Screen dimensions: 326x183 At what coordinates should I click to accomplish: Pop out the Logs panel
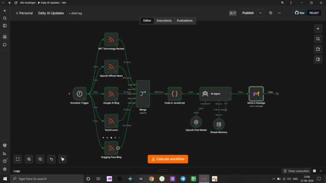pyautogui.click(x=314, y=171)
